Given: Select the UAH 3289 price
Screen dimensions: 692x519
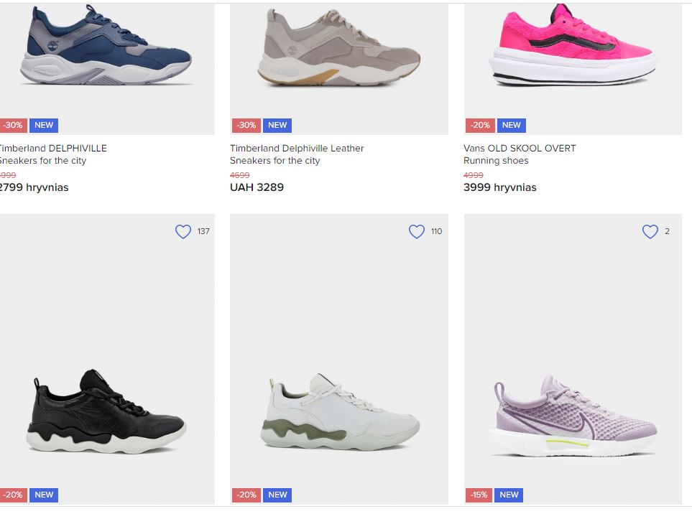Looking at the screenshot, I should click(x=257, y=187).
